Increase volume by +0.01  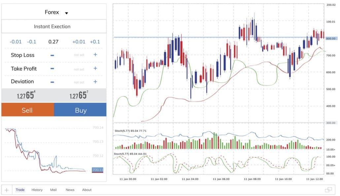click(79, 42)
